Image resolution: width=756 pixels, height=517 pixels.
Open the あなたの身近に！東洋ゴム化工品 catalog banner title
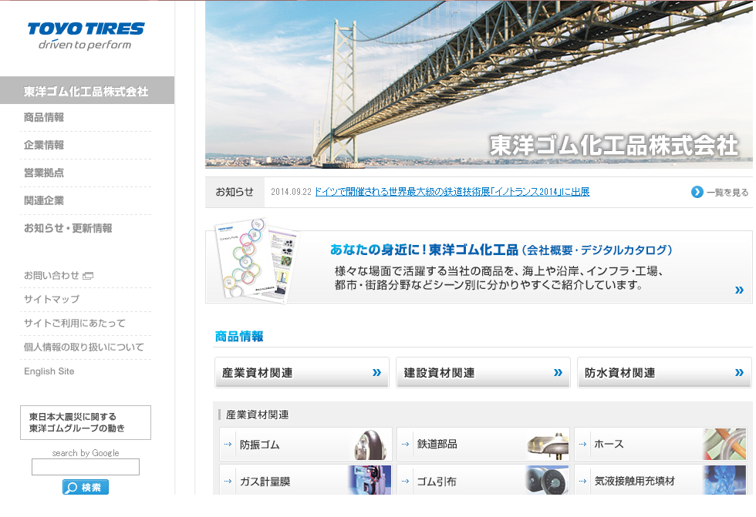(501, 250)
